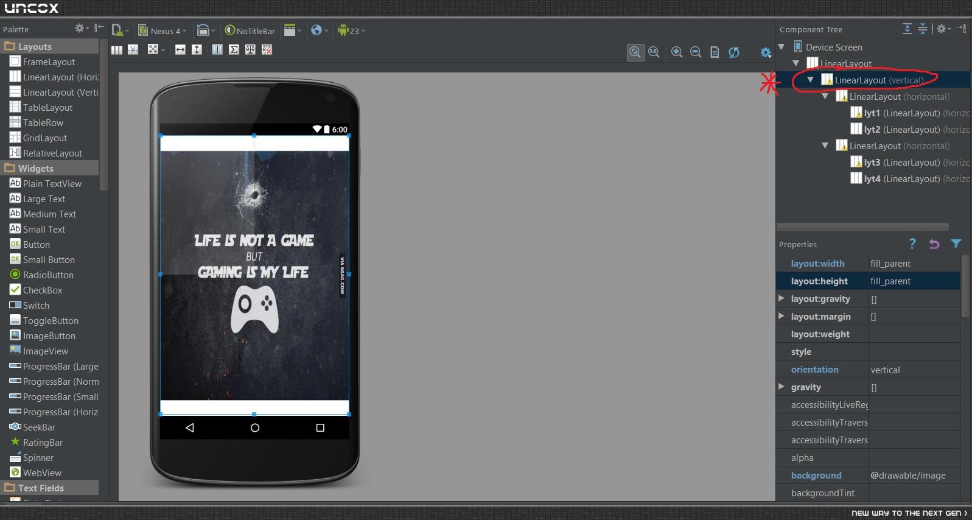Hide the Component Tree panel
This screenshot has width=972, height=520.
(962, 29)
